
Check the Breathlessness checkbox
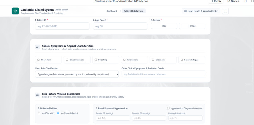coord(67,60)
